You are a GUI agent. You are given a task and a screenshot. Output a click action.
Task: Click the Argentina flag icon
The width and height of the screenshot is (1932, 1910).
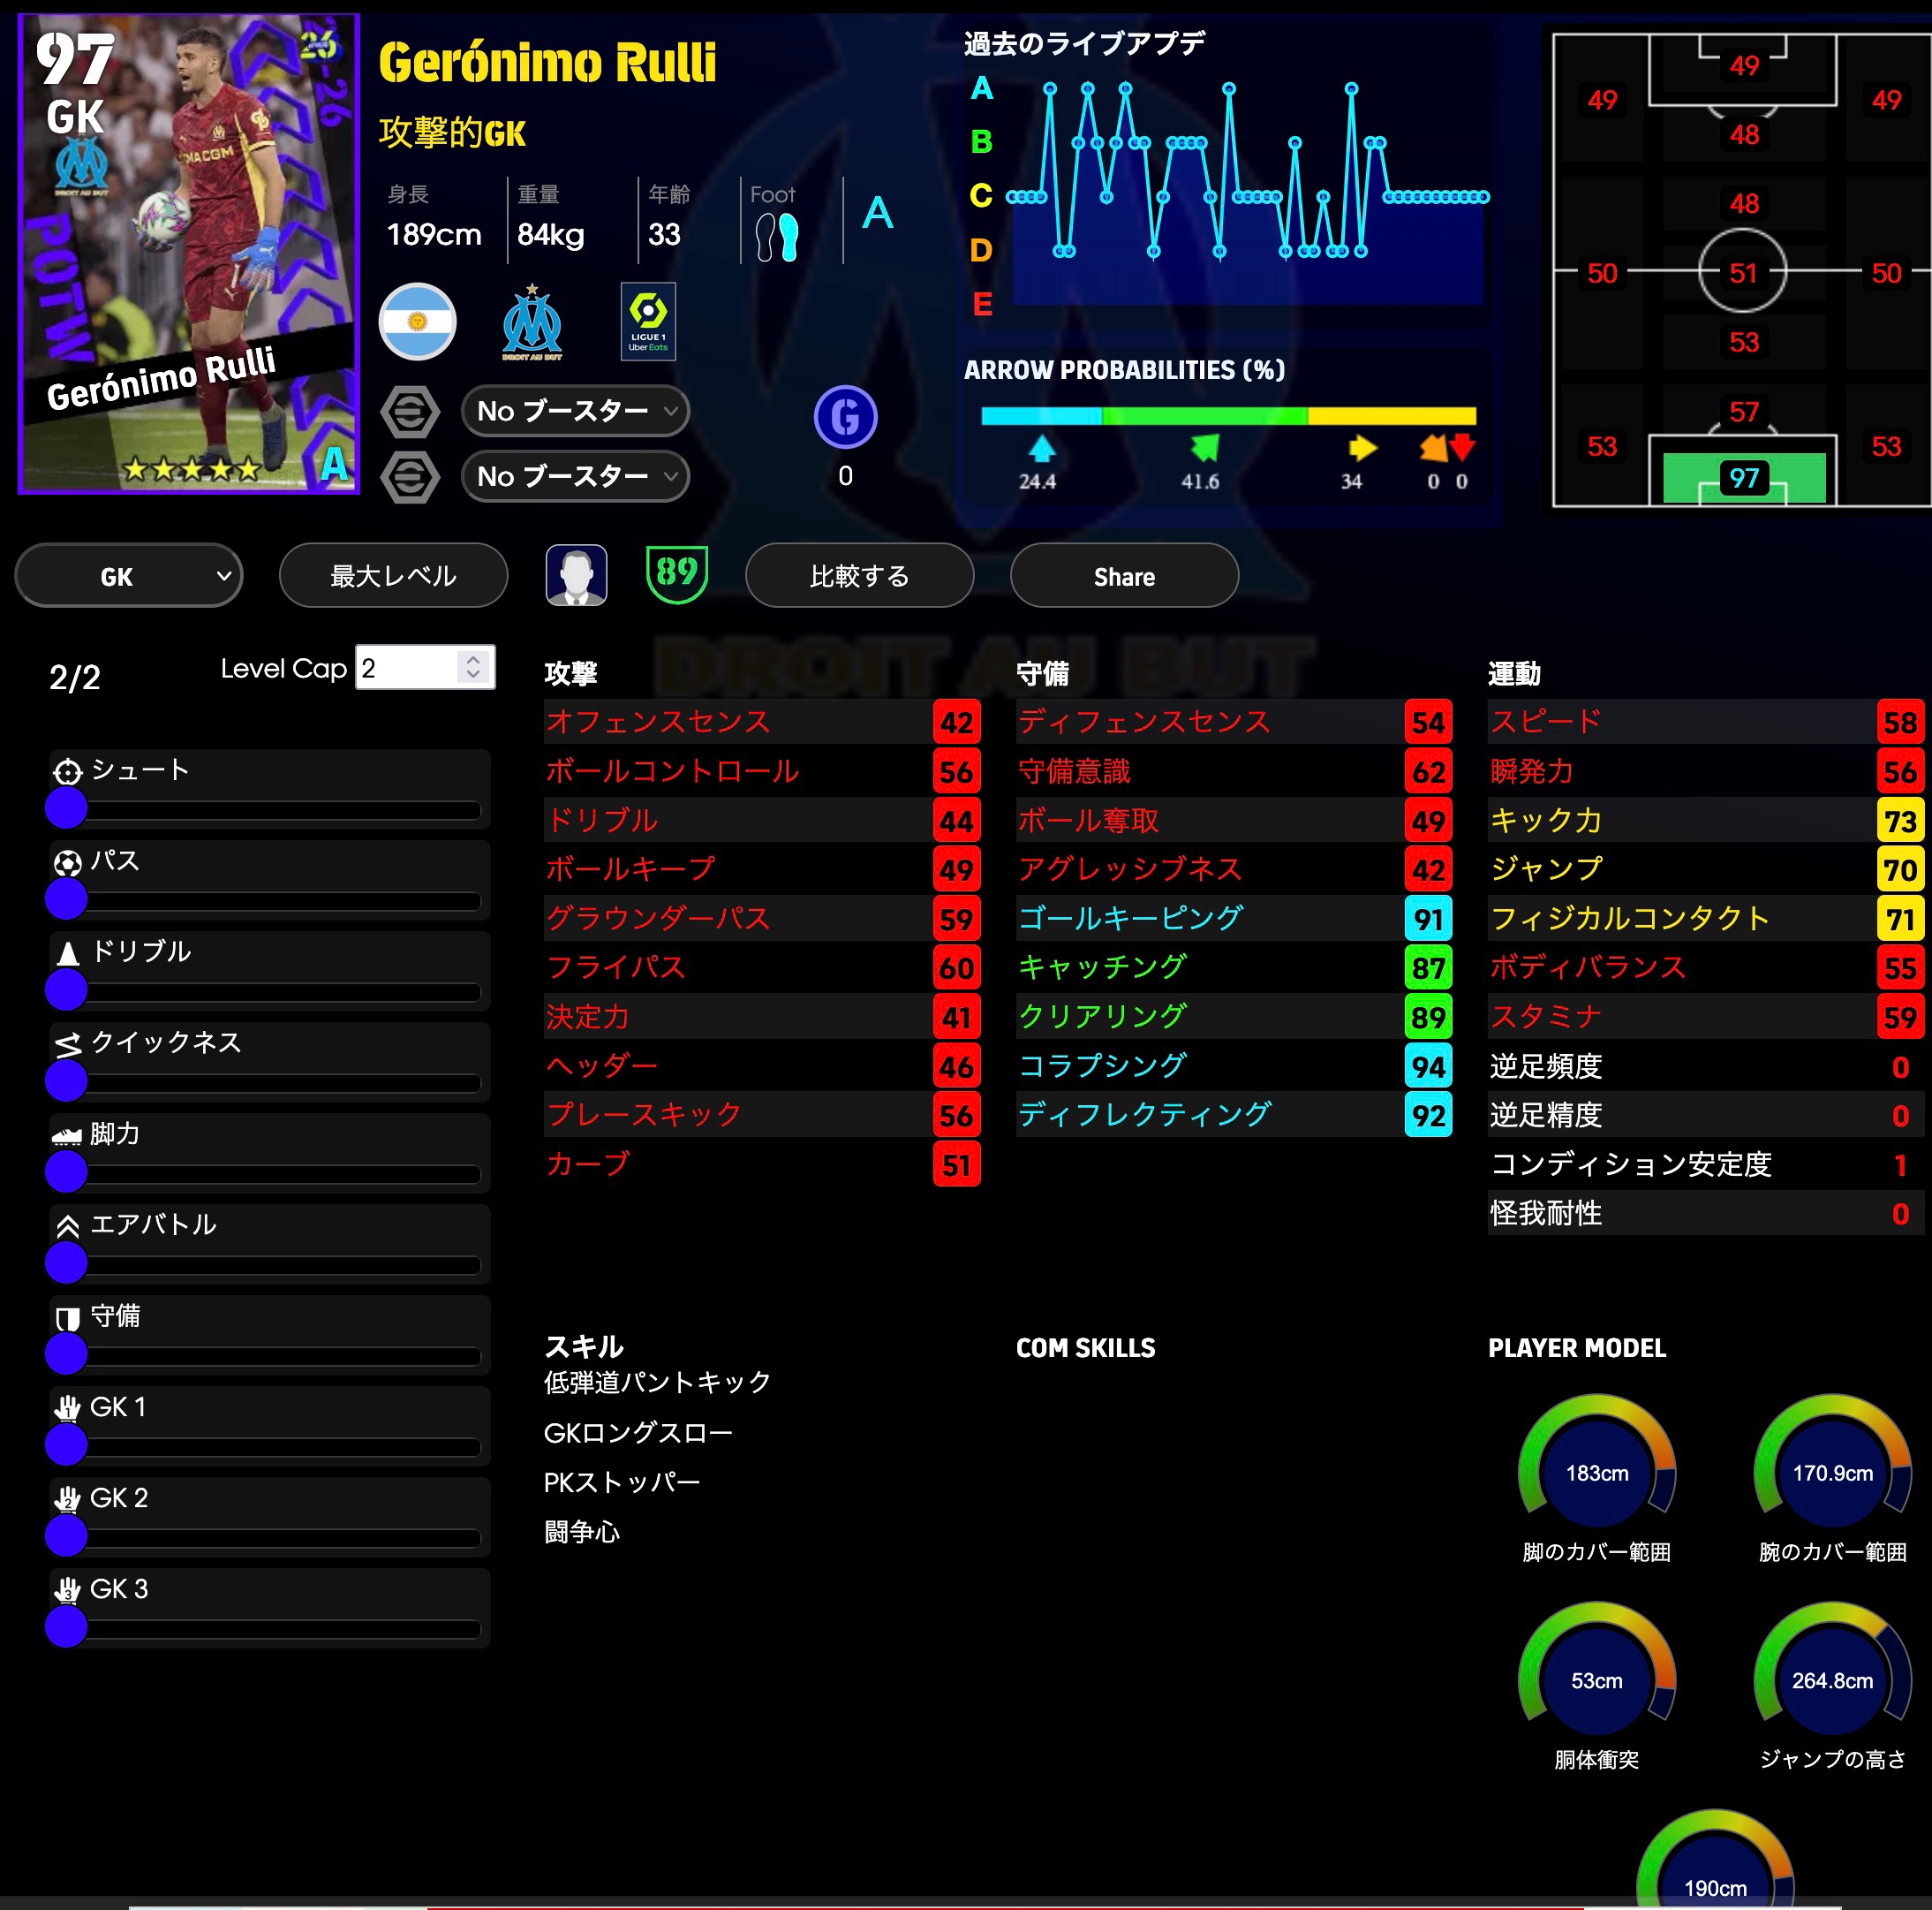(417, 322)
